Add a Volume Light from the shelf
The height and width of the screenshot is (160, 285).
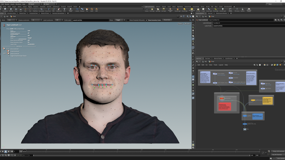tap(178, 10)
